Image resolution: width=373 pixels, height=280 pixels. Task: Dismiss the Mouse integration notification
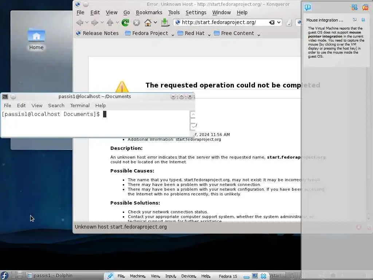(363, 20)
